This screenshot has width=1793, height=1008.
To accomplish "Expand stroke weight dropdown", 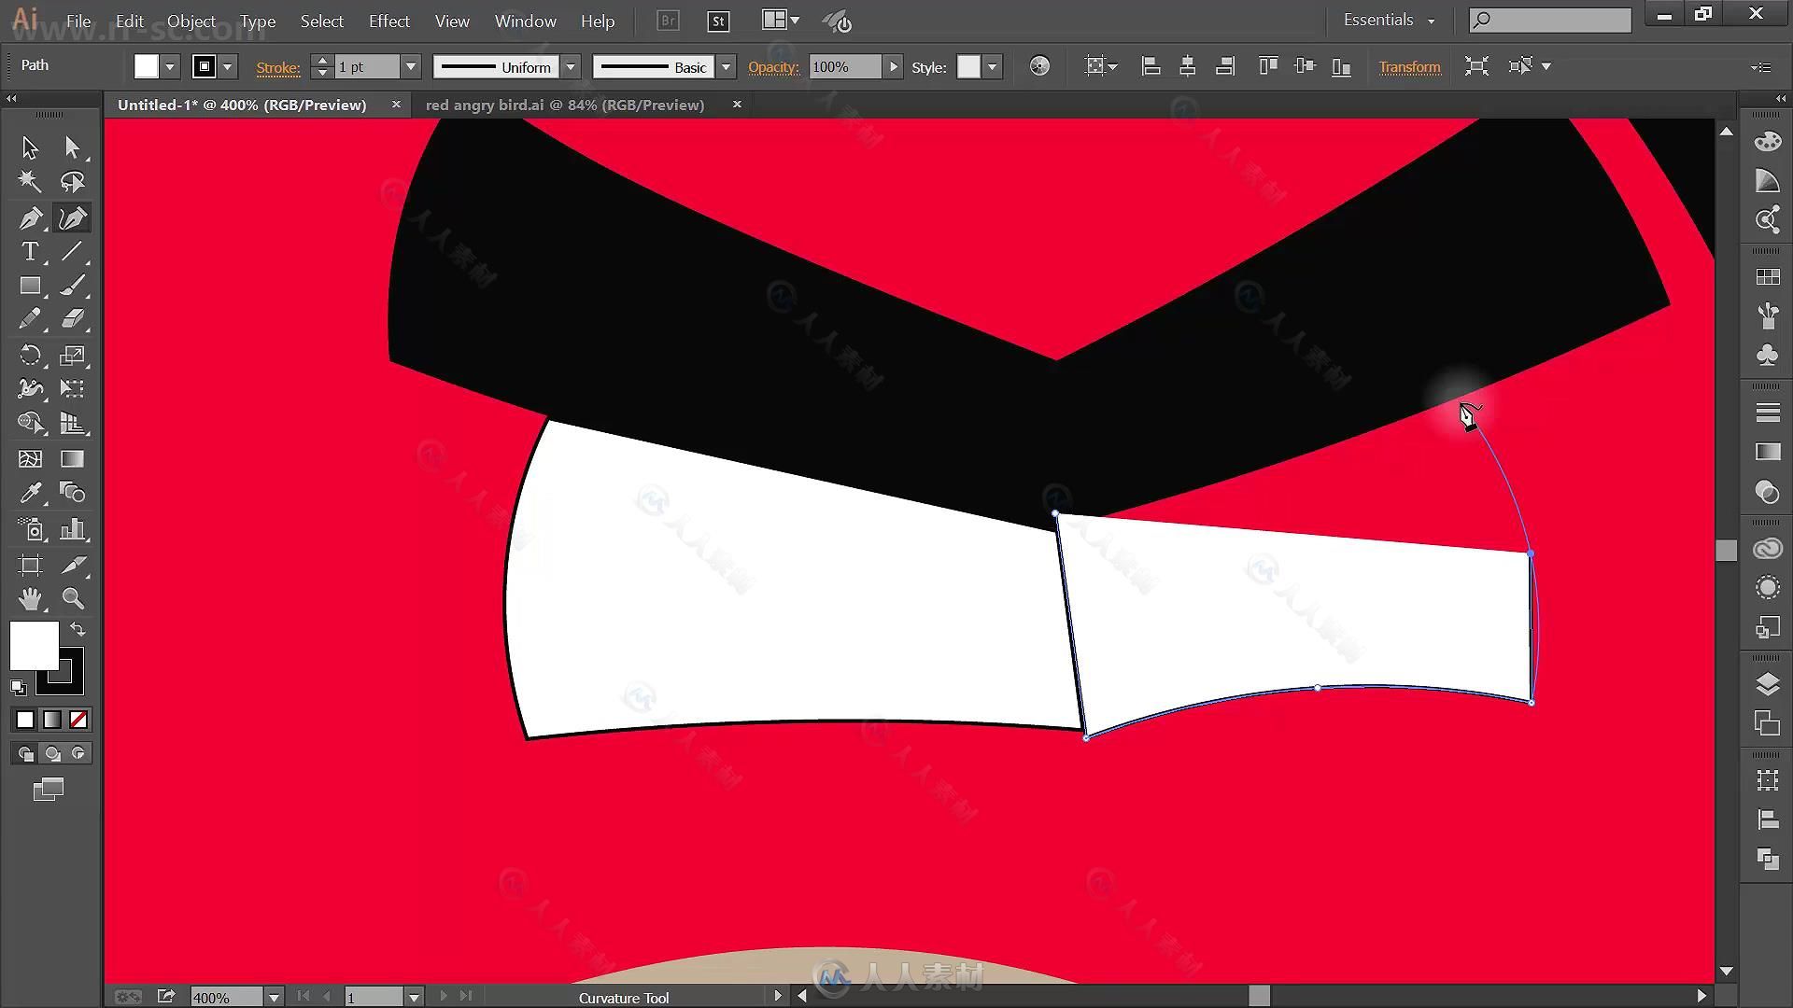I will [x=410, y=67].
